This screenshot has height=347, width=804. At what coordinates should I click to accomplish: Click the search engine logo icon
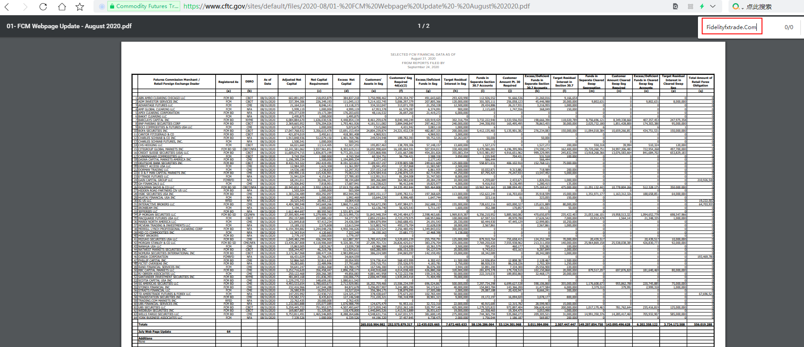pos(736,7)
